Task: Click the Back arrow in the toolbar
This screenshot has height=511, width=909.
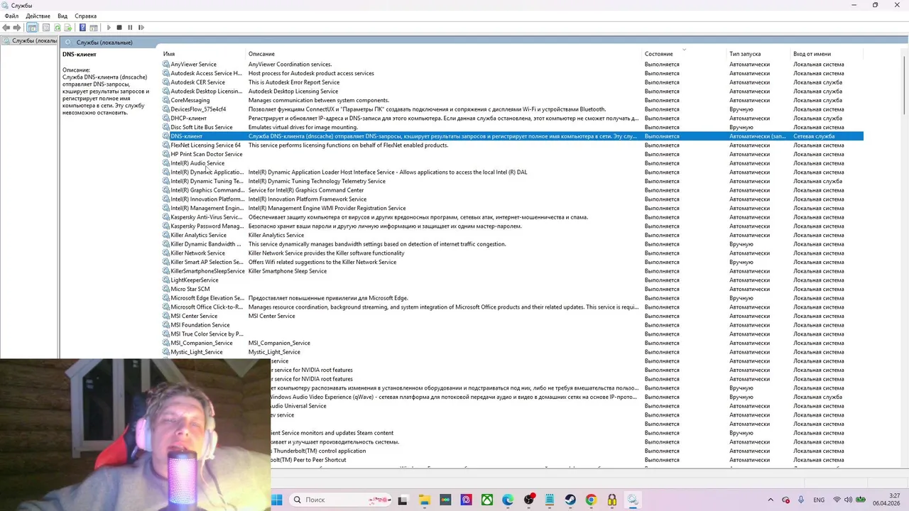Action: point(6,28)
